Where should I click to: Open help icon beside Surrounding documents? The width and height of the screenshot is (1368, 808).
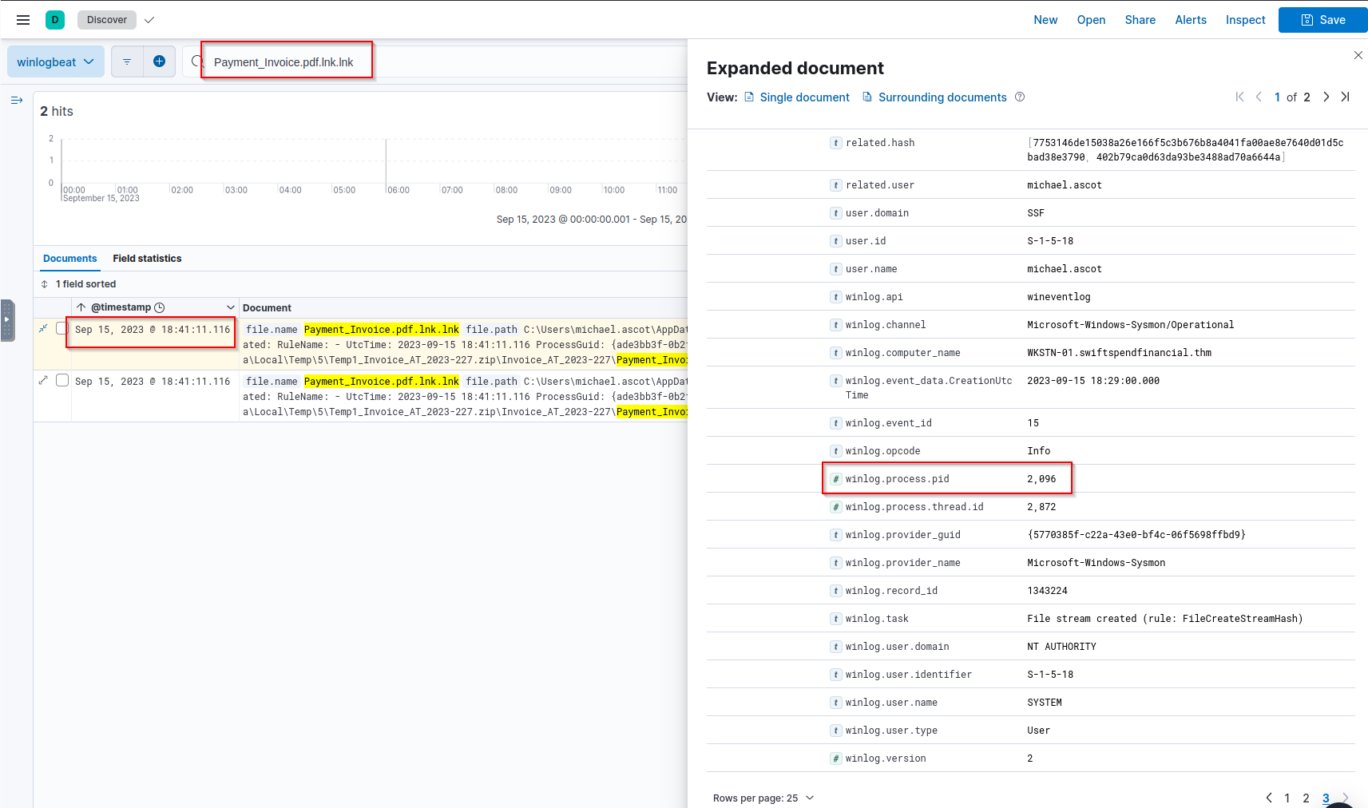[1020, 97]
